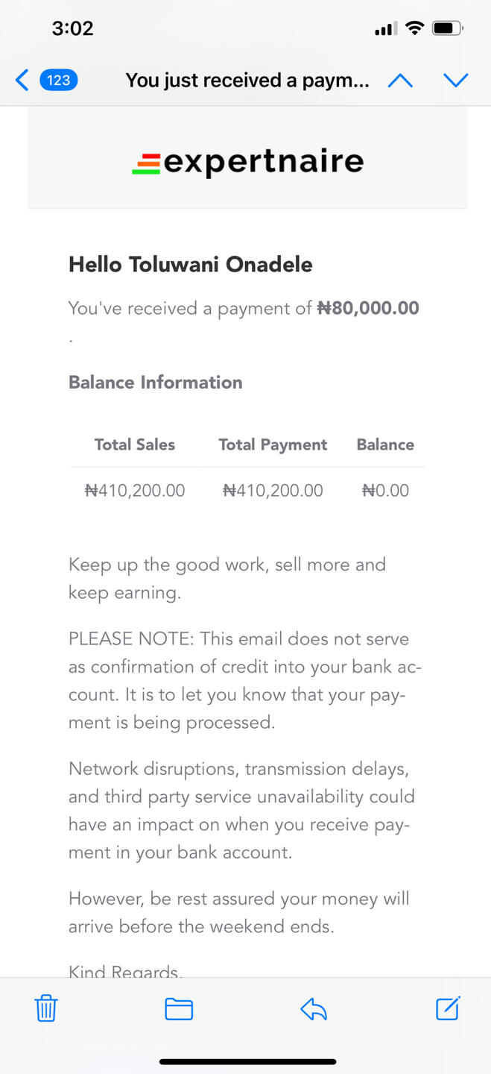Tap the expertnaire logo banner
This screenshot has width=491, height=1074.
tap(247, 162)
